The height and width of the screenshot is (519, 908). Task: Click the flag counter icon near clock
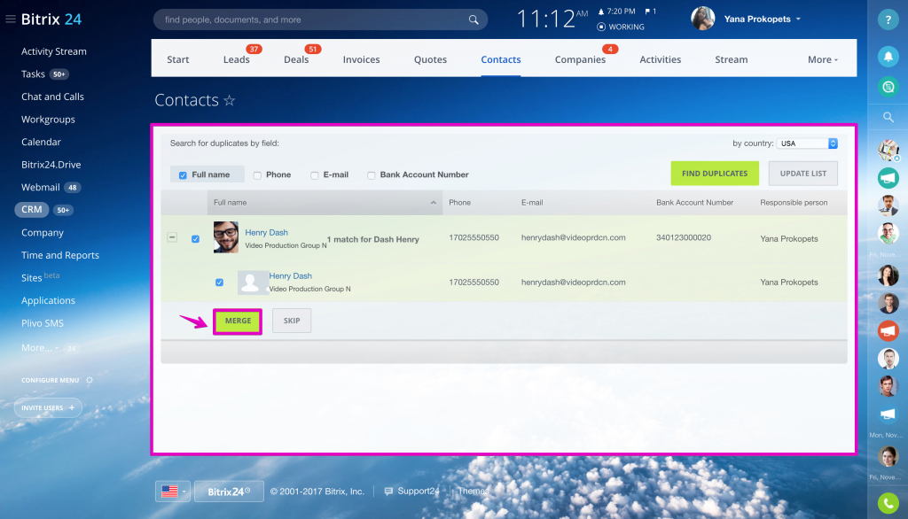(x=647, y=11)
